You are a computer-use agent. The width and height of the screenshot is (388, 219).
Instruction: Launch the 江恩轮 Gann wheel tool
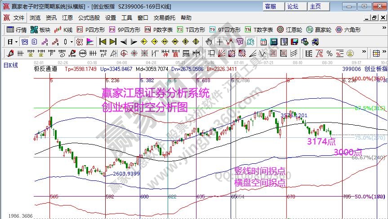[x=290, y=30]
